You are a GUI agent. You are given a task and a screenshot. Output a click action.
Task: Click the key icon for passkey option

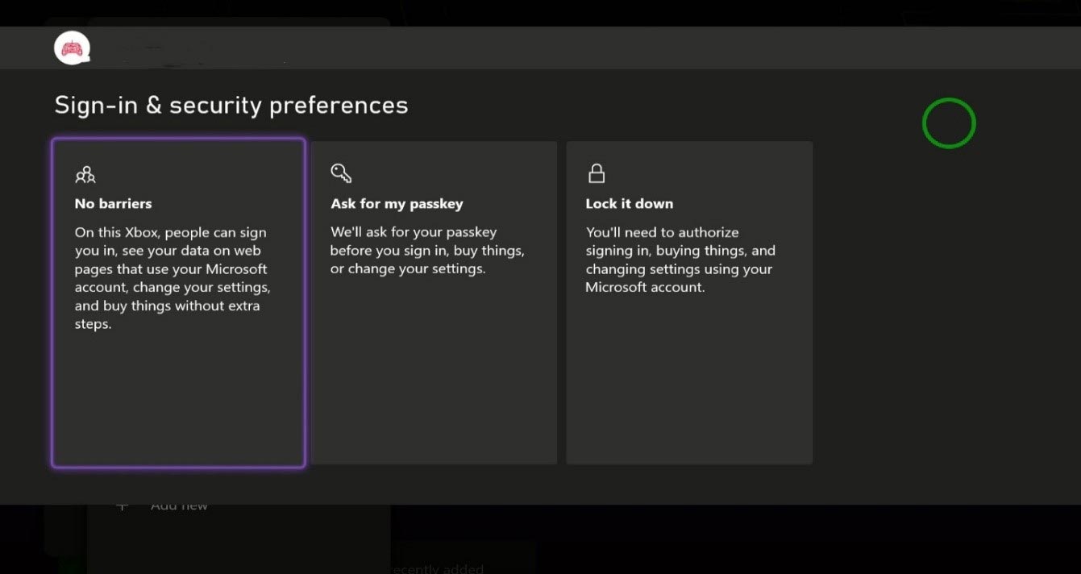pos(341,173)
